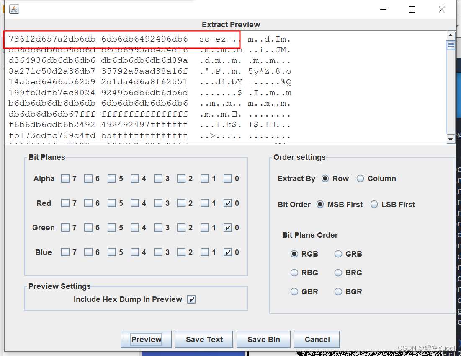Click the Save Text button
The height and width of the screenshot is (356, 461).
204,339
